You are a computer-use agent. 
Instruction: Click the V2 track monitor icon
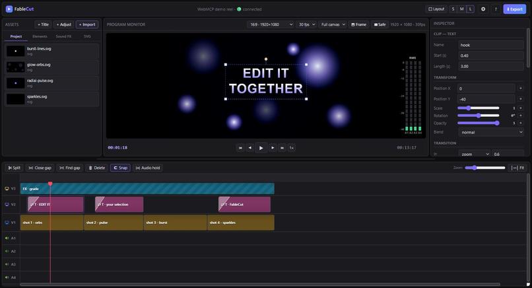pyautogui.click(x=7, y=205)
